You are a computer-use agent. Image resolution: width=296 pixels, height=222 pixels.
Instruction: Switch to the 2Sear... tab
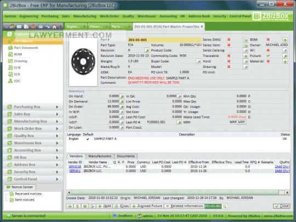point(98,27)
